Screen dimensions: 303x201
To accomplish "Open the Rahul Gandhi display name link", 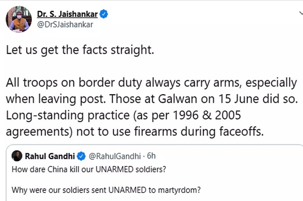I will point(50,156).
